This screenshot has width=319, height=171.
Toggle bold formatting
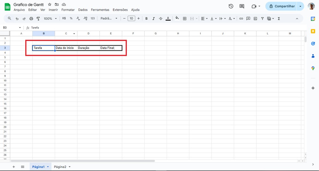(146, 18)
